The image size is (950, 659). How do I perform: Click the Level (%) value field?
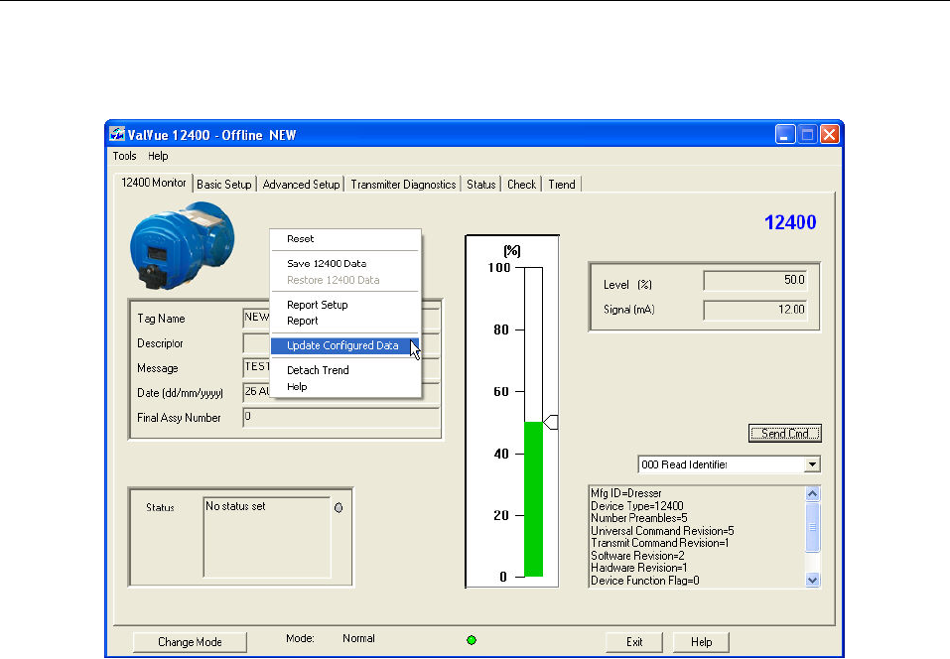pos(754,280)
